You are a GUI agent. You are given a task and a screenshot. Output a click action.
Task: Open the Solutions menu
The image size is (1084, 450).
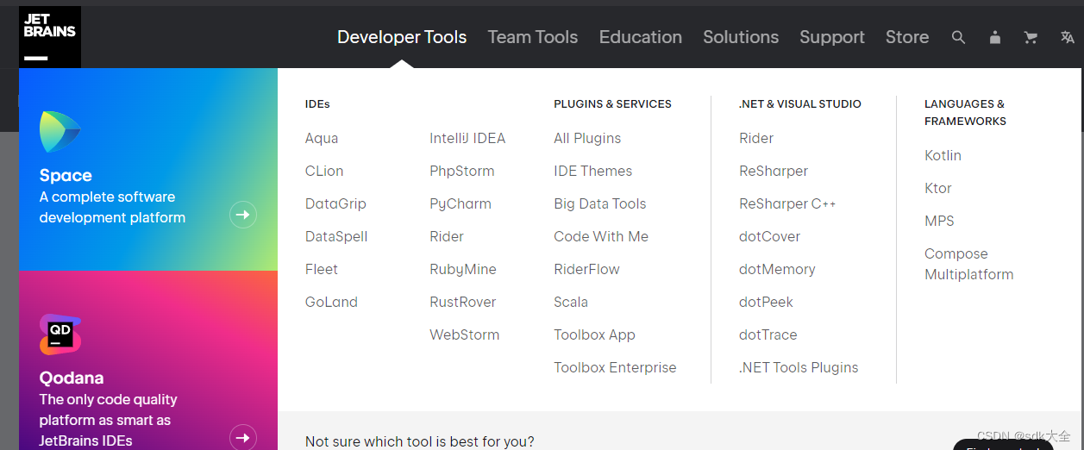pyautogui.click(x=741, y=37)
